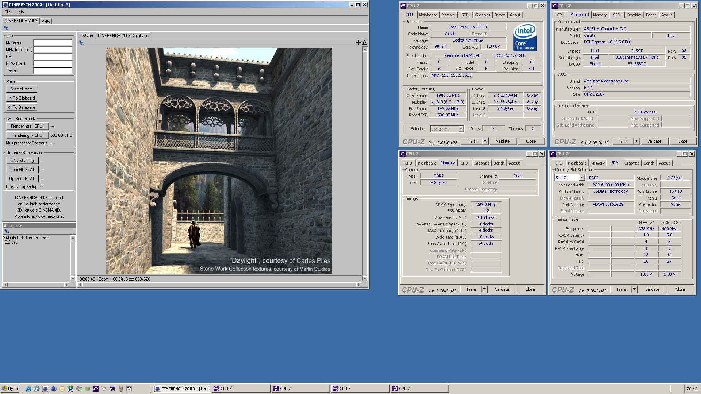Open the second quick launch icon beside Internet Explorer
701x394 pixels.
[37, 389]
